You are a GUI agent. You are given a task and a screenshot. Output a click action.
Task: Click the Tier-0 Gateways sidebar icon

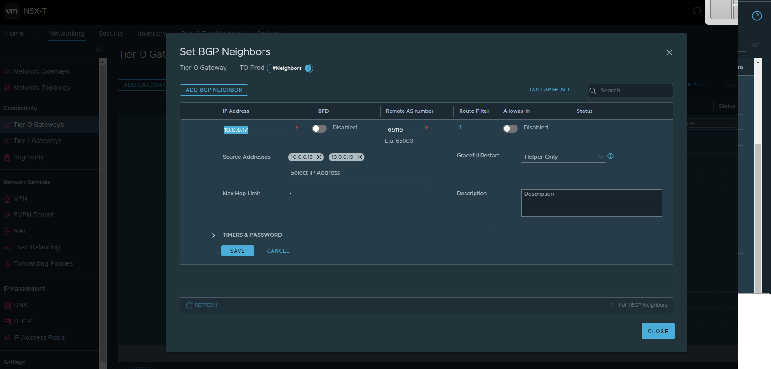click(x=7, y=125)
